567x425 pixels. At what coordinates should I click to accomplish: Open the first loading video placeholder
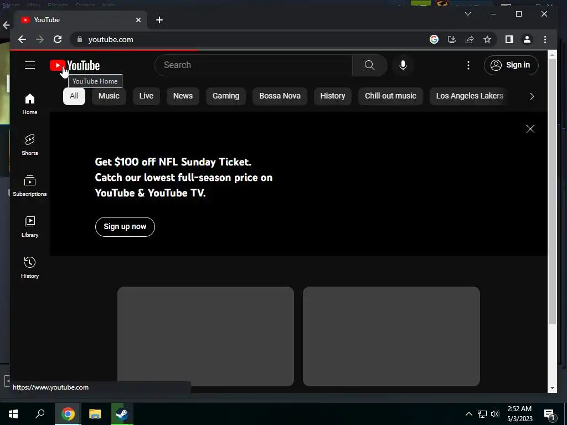coord(205,336)
